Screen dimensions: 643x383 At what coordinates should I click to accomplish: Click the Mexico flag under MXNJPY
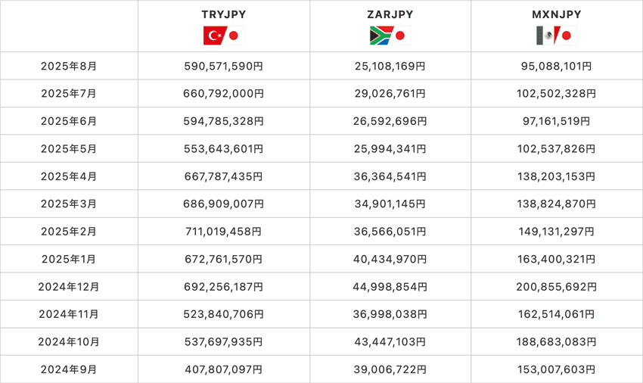tap(545, 35)
